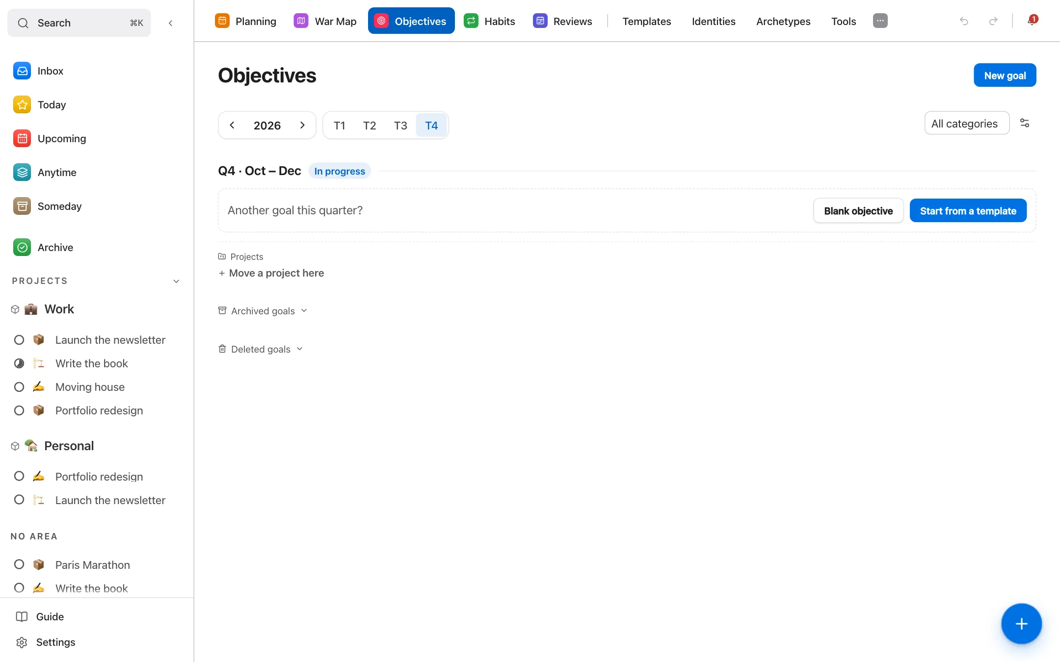Click Move a project here
The width and height of the screenshot is (1060, 662).
pos(271,273)
